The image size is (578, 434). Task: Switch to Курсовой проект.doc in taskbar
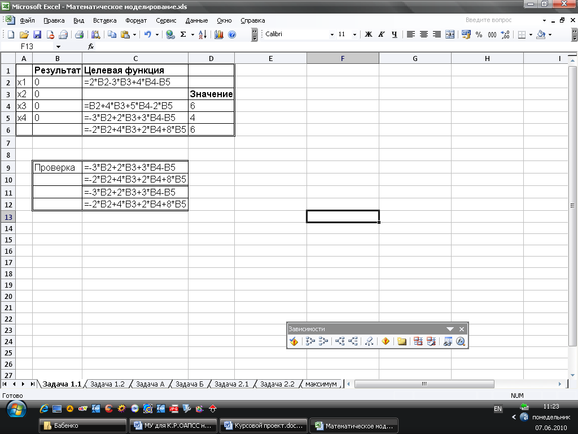(264, 426)
